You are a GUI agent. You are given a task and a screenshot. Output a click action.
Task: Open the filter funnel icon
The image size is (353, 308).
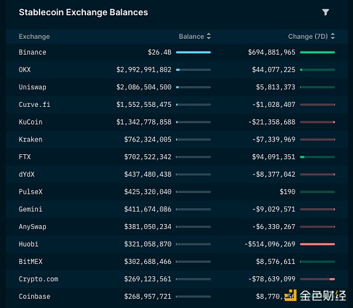325,12
